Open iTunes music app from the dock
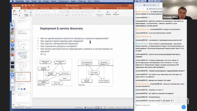The image size is (197, 111). point(12,37)
